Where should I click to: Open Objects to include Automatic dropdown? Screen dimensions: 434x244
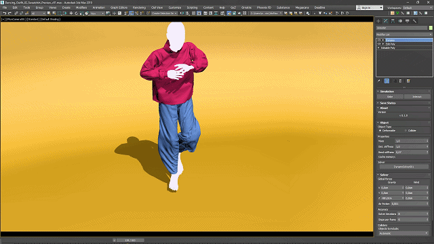point(403,233)
